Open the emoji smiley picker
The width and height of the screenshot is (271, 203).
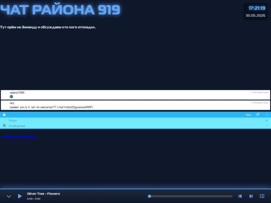tap(4, 125)
